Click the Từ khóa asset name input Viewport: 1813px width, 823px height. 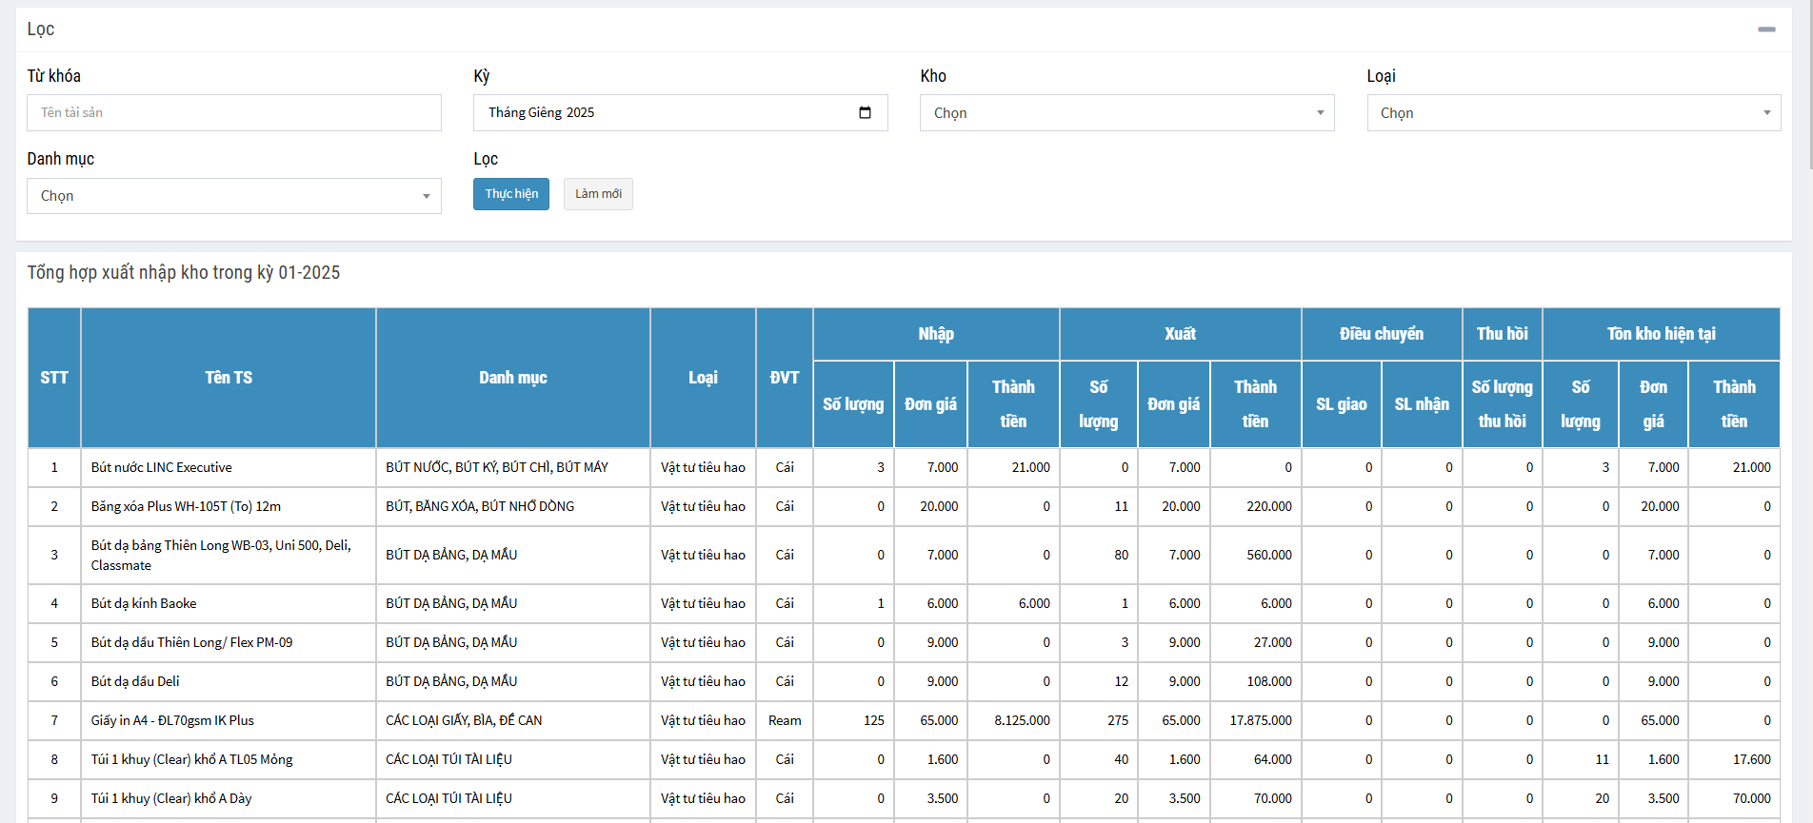[233, 112]
